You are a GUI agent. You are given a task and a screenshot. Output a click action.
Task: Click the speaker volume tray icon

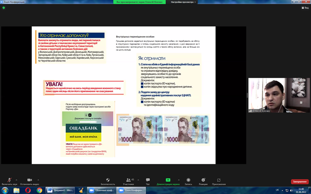291,191
